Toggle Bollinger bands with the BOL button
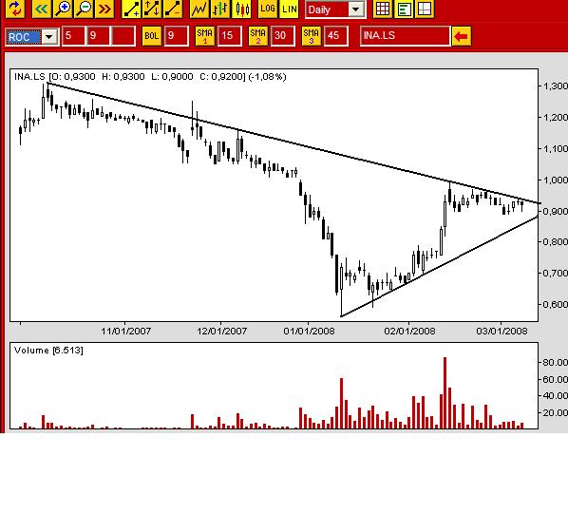 (151, 36)
